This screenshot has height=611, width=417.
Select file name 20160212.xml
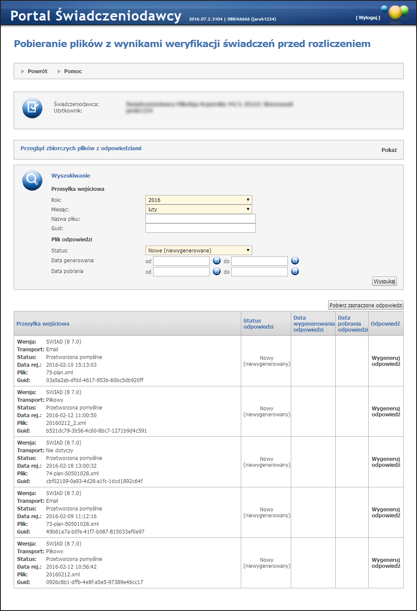coord(63,575)
